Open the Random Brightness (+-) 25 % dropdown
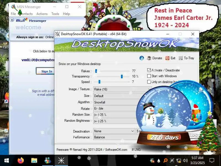221x166 pixels. click(115, 121)
